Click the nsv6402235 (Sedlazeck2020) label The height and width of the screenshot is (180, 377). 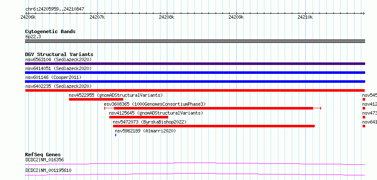58,86
